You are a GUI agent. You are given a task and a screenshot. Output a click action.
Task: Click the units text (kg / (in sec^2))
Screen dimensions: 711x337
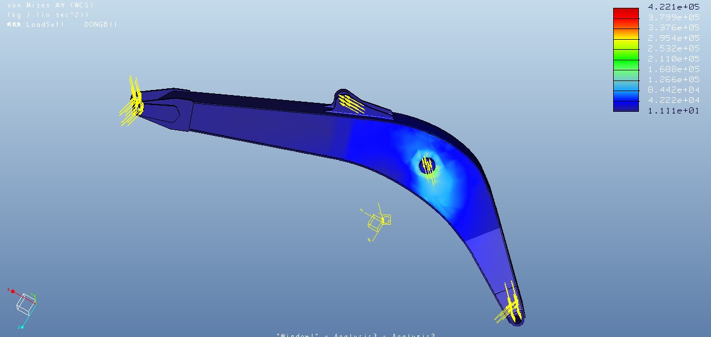tap(48, 15)
